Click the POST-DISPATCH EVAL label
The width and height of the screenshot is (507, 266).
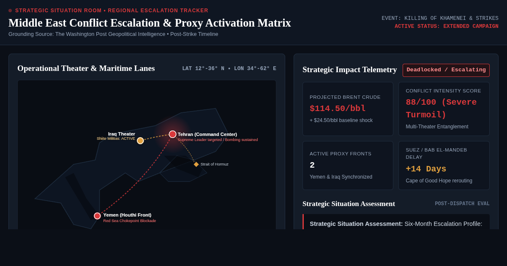[x=462, y=204]
